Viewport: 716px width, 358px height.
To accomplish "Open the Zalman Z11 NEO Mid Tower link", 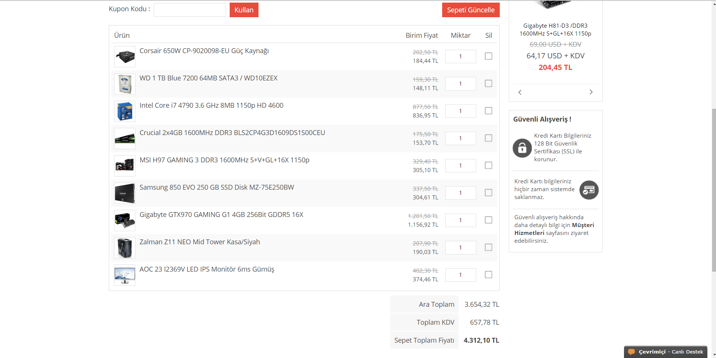I will 200,242.
